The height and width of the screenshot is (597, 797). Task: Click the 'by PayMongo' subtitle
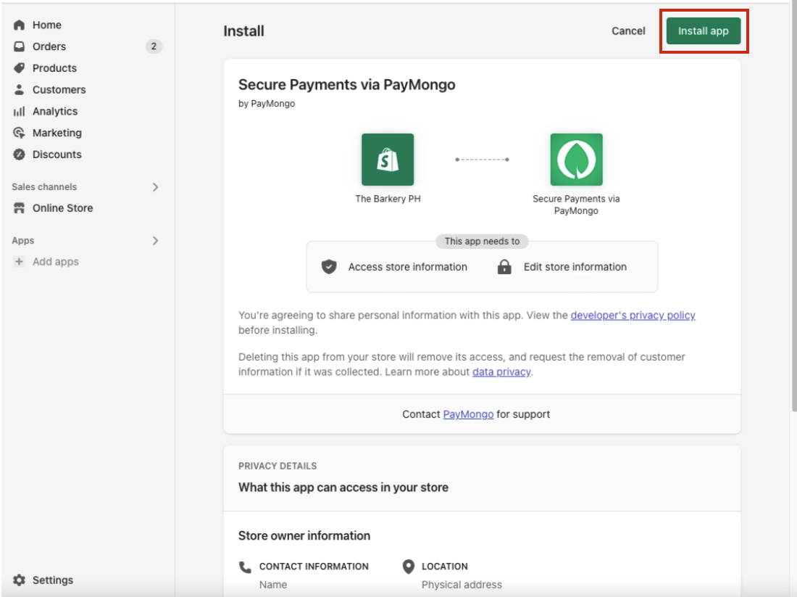[267, 103]
